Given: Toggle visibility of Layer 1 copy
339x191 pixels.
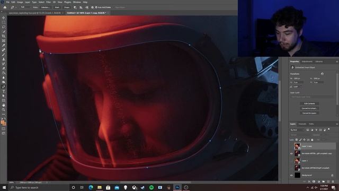Looking at the screenshot, I should click(x=291, y=146).
